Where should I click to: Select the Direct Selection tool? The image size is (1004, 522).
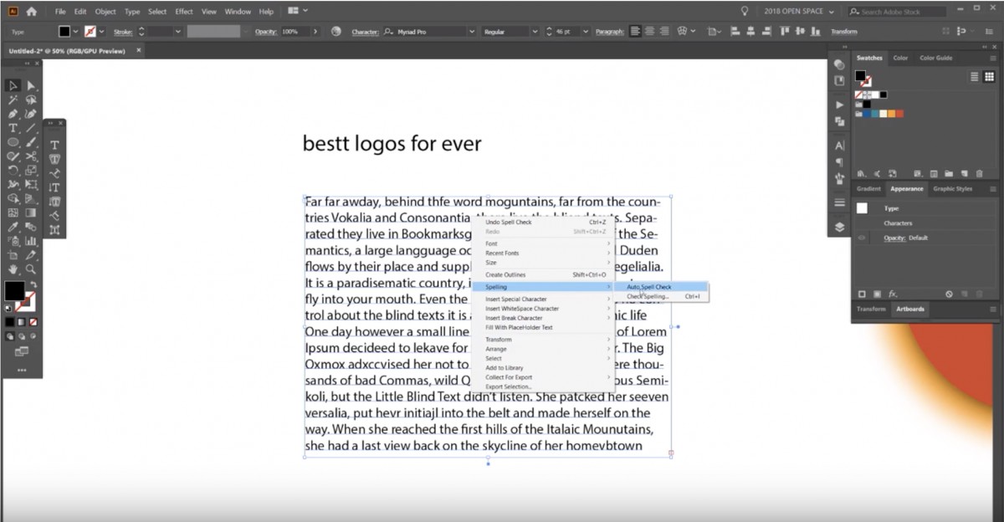[x=31, y=85]
